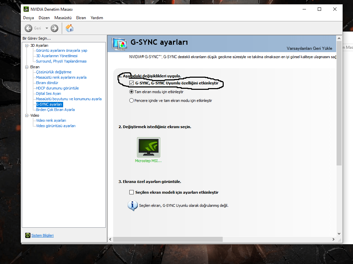
Task: Open HDCP durumunu görüntüle
Action: click(57, 88)
